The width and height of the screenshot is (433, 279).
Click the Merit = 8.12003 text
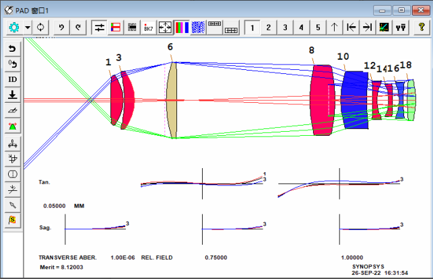tap(61, 267)
